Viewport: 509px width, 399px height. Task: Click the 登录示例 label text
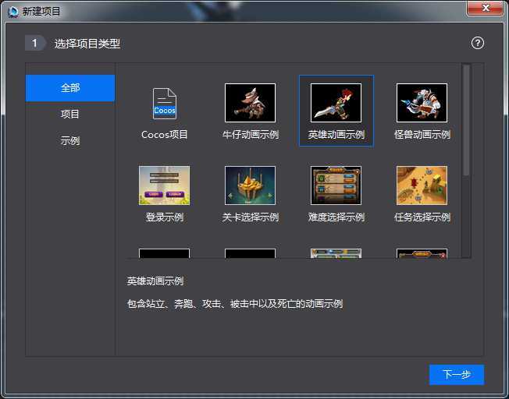[164, 217]
